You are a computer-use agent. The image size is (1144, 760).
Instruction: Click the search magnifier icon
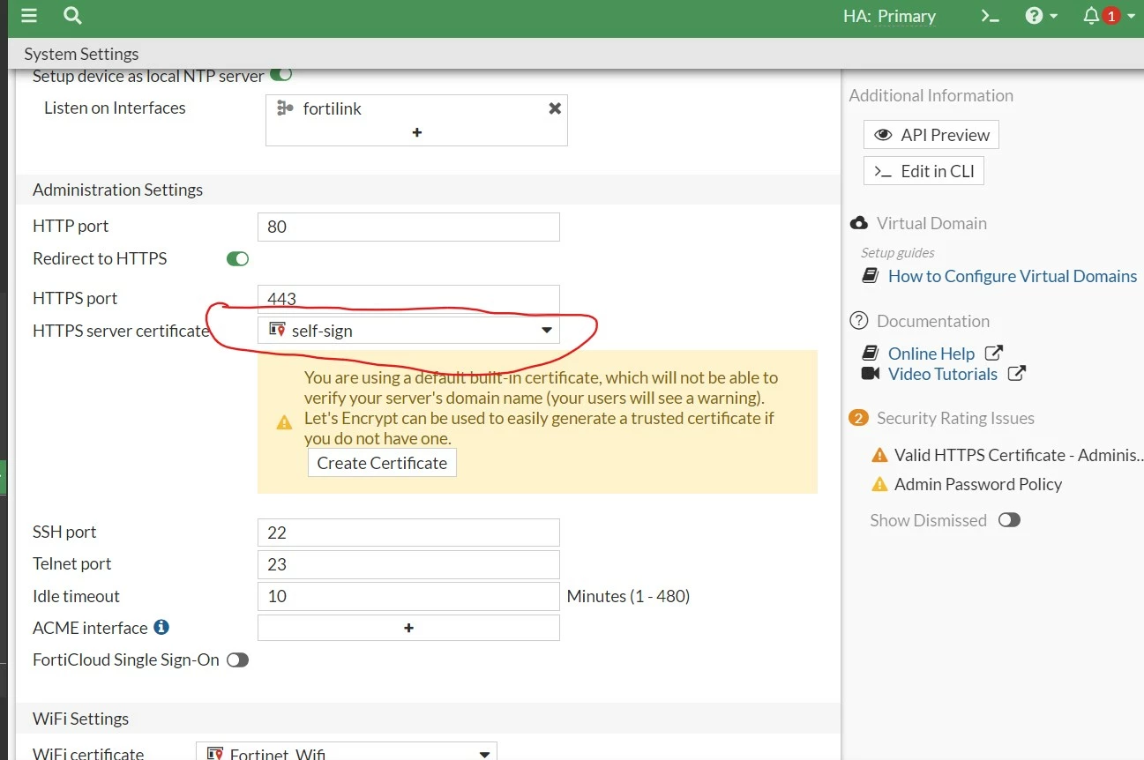point(73,16)
